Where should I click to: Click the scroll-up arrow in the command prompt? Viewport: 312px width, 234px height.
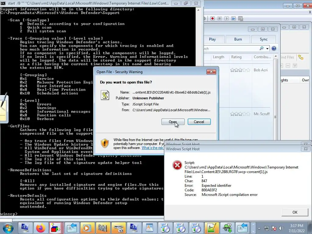[198, 10]
